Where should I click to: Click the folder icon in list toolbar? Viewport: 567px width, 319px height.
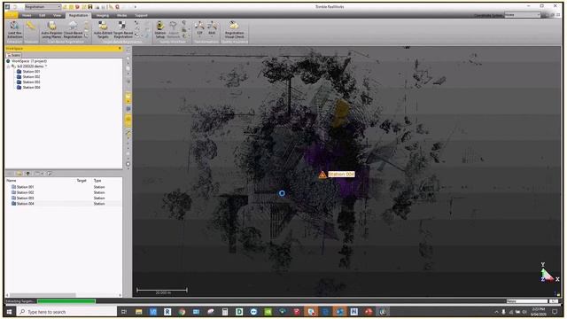(19, 174)
